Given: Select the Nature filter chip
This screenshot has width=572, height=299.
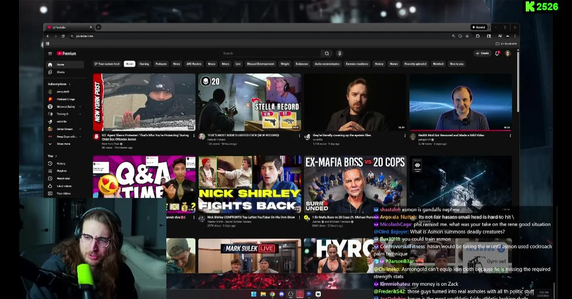Looking at the screenshot, I should point(394,64).
